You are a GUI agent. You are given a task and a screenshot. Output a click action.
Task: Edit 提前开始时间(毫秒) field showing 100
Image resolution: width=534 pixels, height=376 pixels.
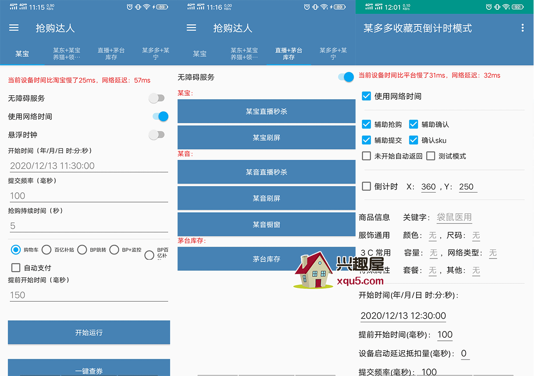point(445,335)
